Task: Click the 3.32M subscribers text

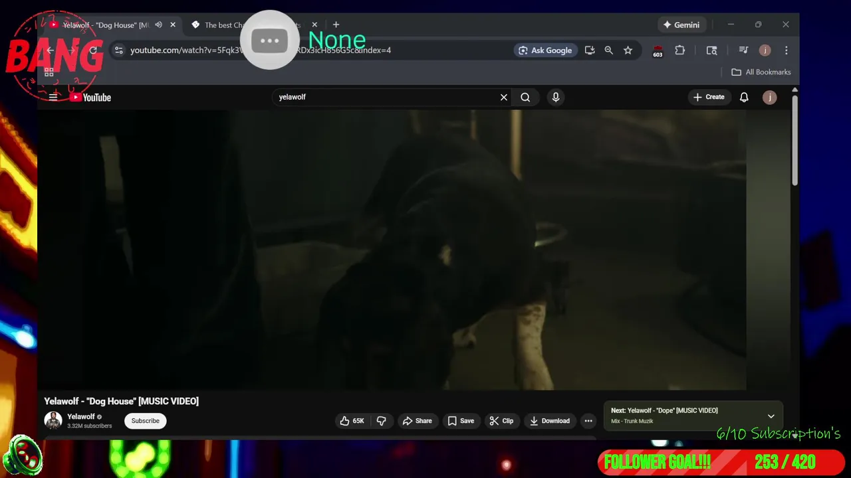Action: [89, 426]
